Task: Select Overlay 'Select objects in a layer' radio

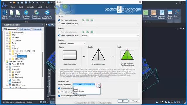Action: pyautogui.click(x=59, y=36)
